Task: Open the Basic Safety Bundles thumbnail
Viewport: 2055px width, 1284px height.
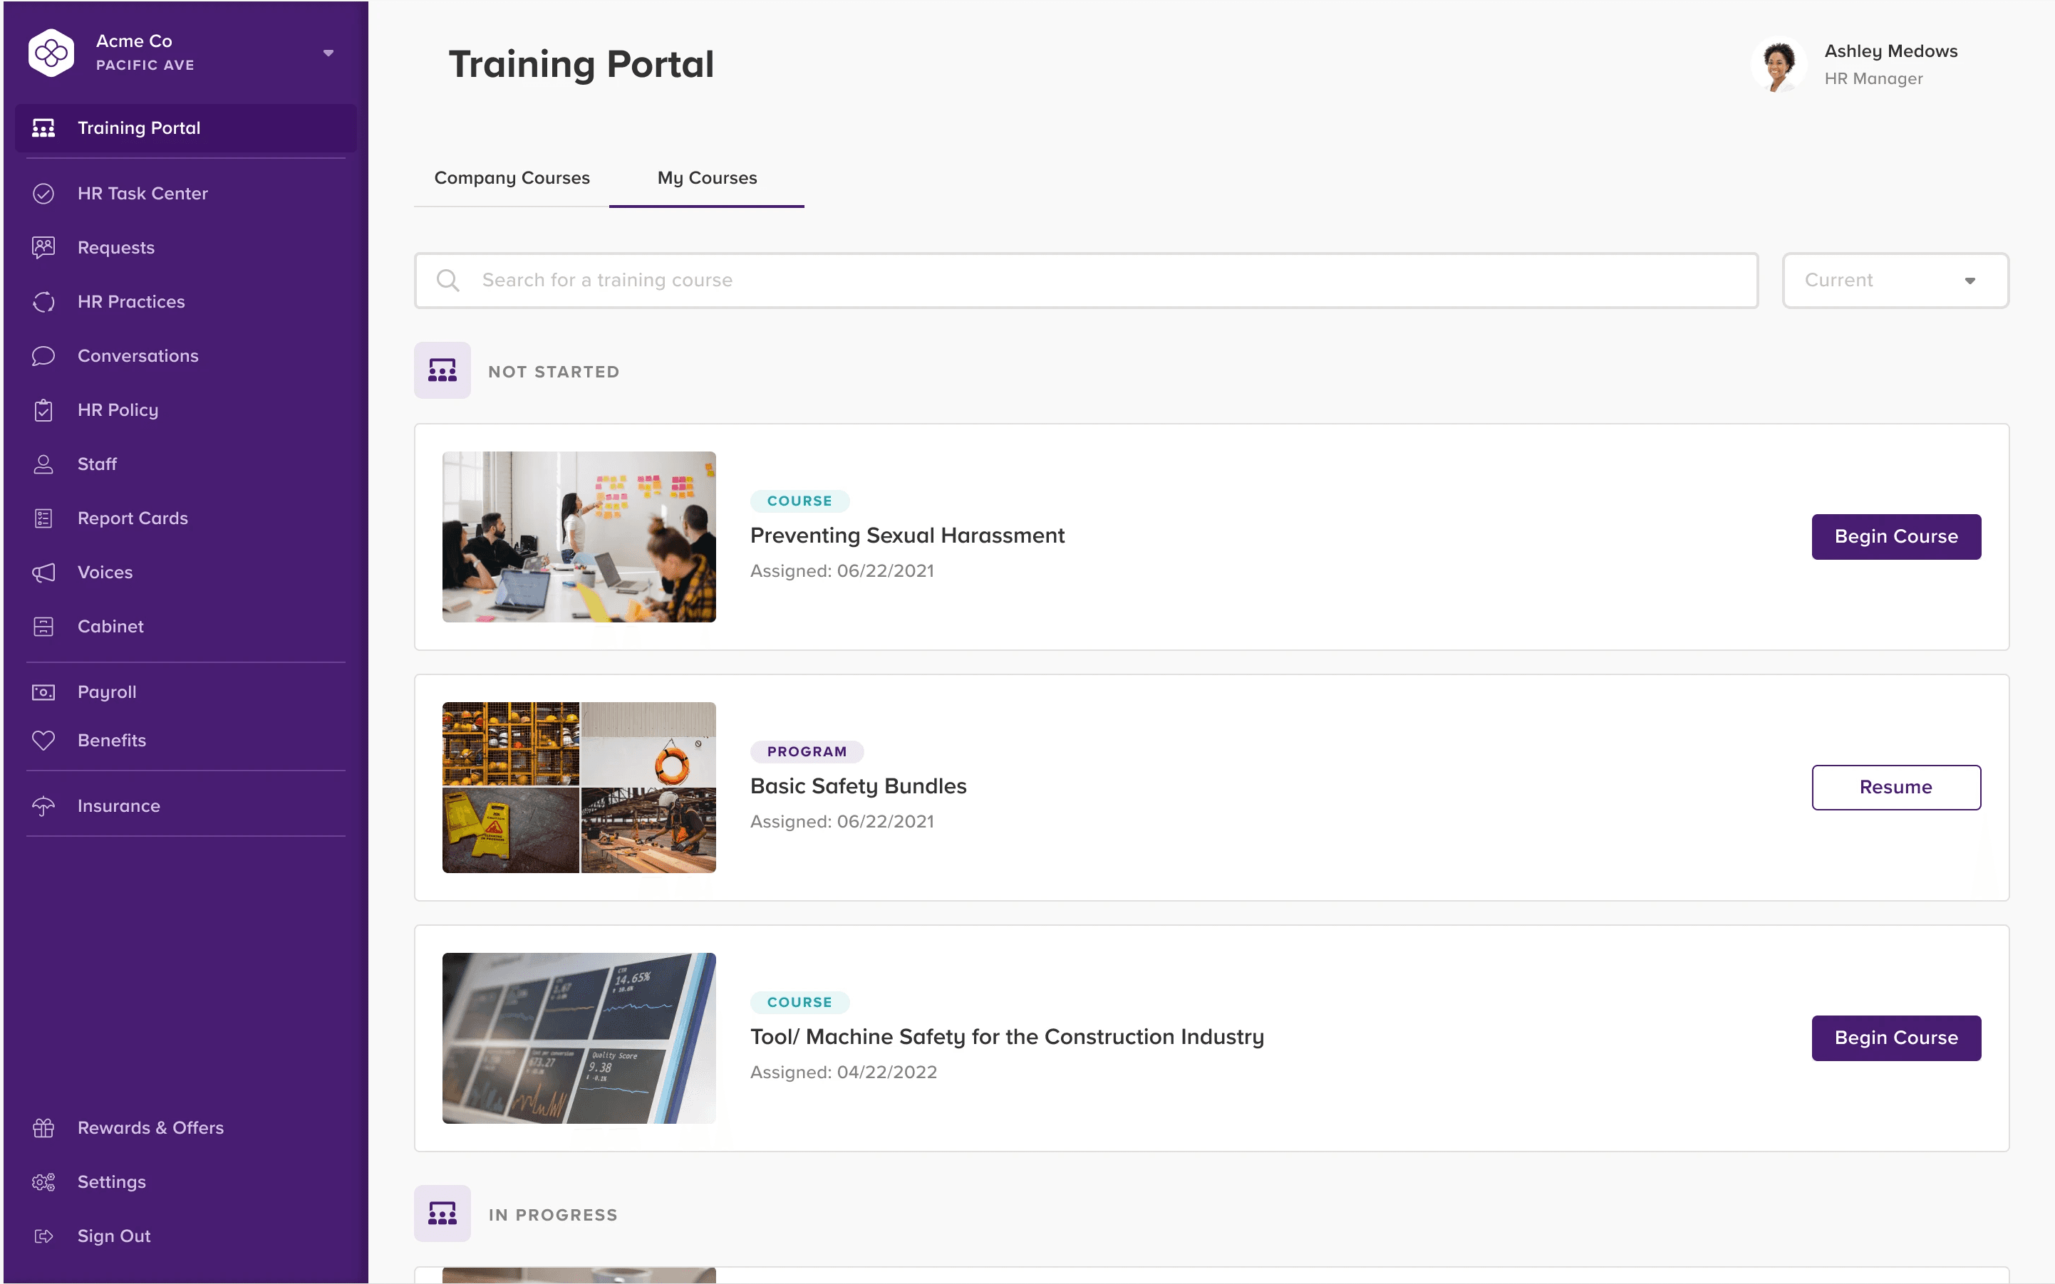Action: 579,787
